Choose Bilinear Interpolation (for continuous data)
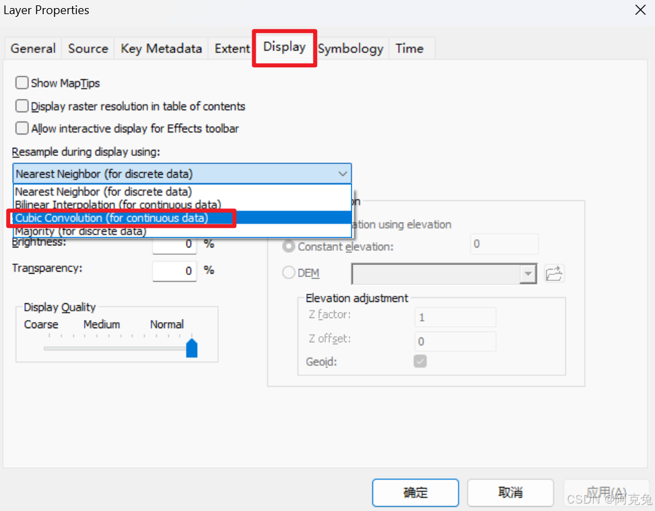The image size is (655, 511). [182, 205]
